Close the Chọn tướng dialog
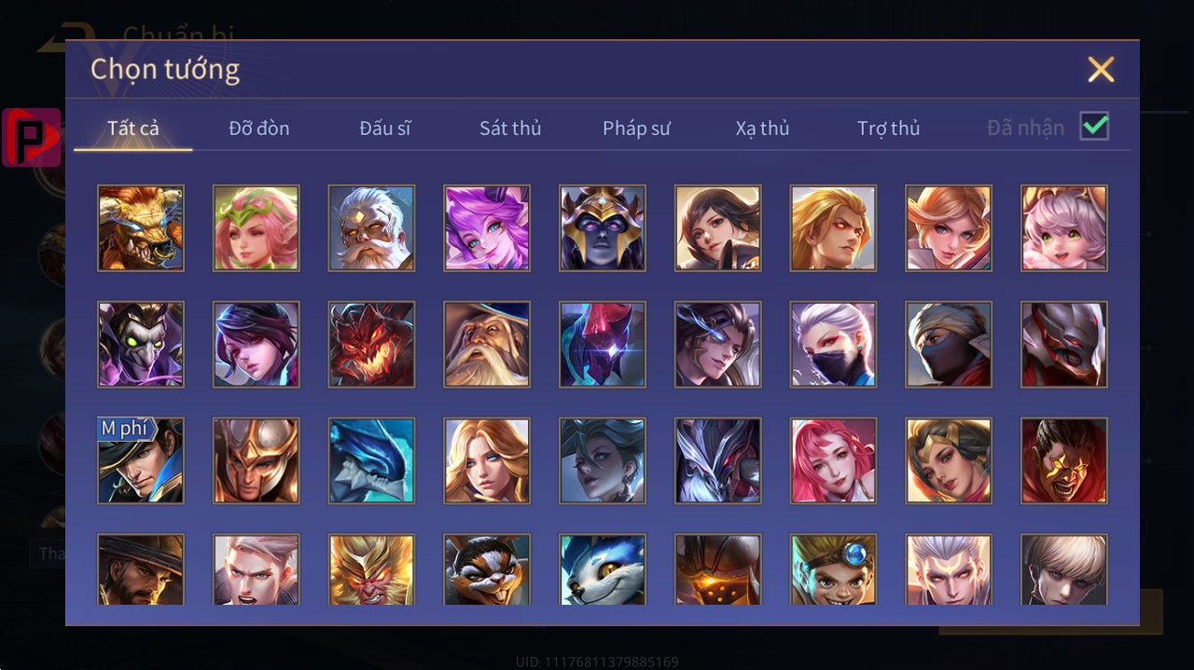Viewport: 1194px width, 670px height. [1101, 69]
